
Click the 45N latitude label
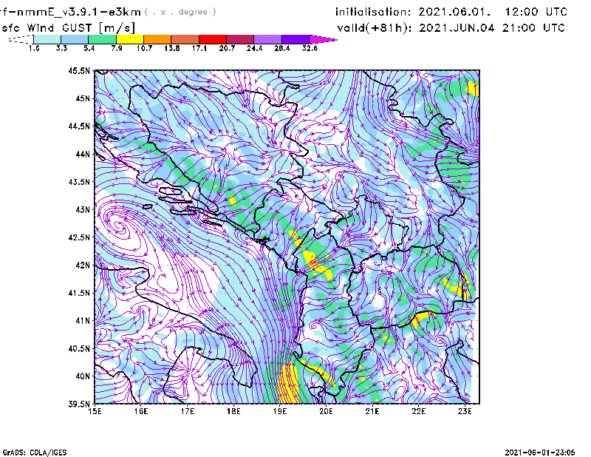pyautogui.click(x=83, y=98)
